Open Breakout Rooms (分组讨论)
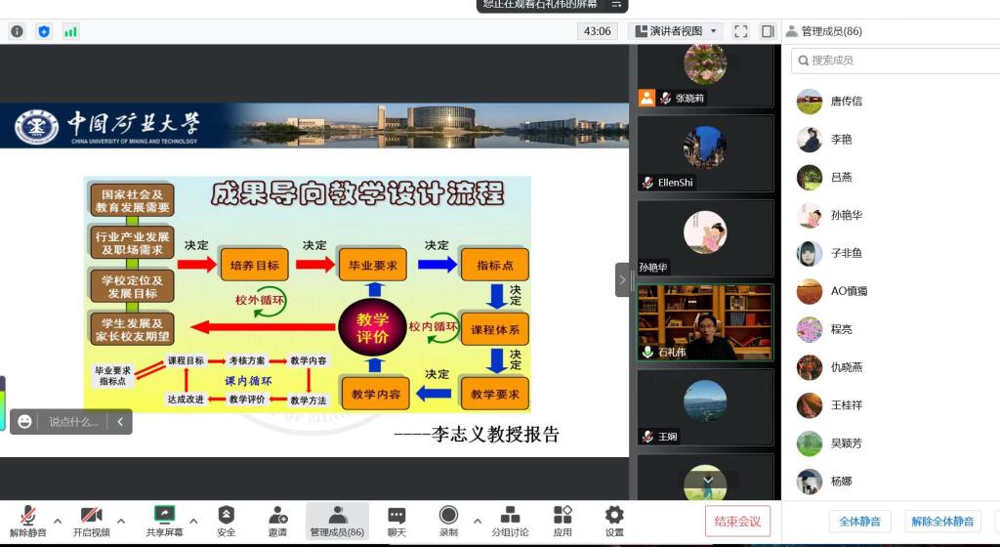This screenshot has width=1000, height=547. click(x=510, y=521)
